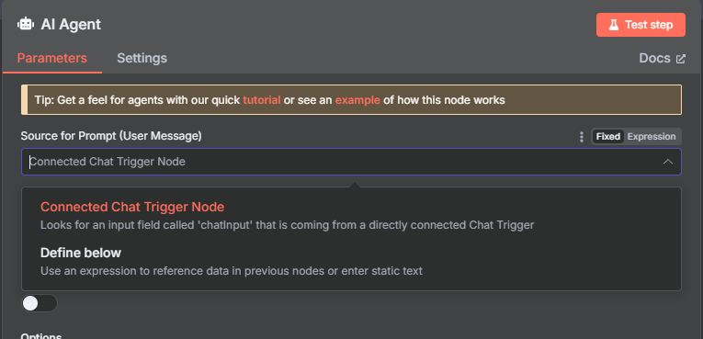Image resolution: width=703 pixels, height=339 pixels.
Task: Focus the Source for Prompt input field
Action: coord(351,162)
